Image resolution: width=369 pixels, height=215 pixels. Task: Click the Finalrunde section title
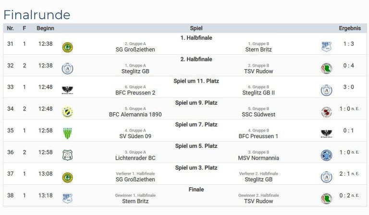[x=37, y=15]
